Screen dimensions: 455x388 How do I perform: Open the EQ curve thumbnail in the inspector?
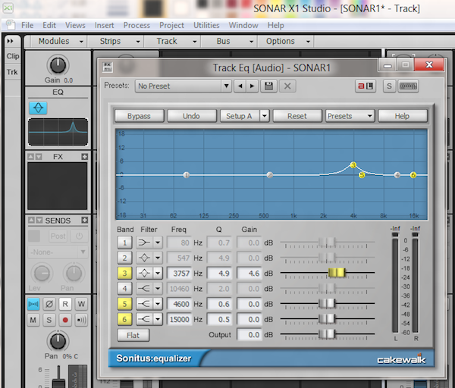pos(58,132)
